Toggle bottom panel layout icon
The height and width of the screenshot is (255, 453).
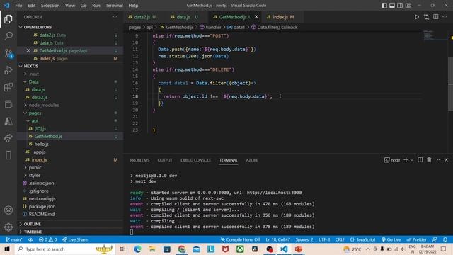[392, 6]
